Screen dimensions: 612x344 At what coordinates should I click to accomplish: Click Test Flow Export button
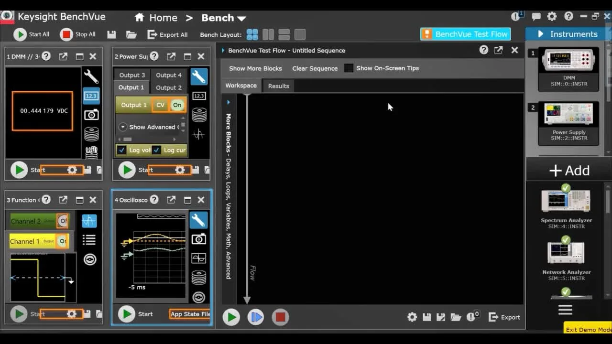504,317
